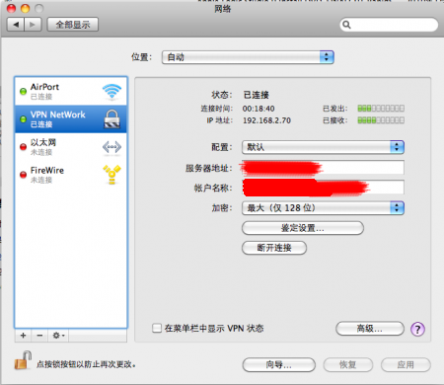The image size is (444, 385).
Task: Remove the selected service with the minus button
Action: pos(39,336)
